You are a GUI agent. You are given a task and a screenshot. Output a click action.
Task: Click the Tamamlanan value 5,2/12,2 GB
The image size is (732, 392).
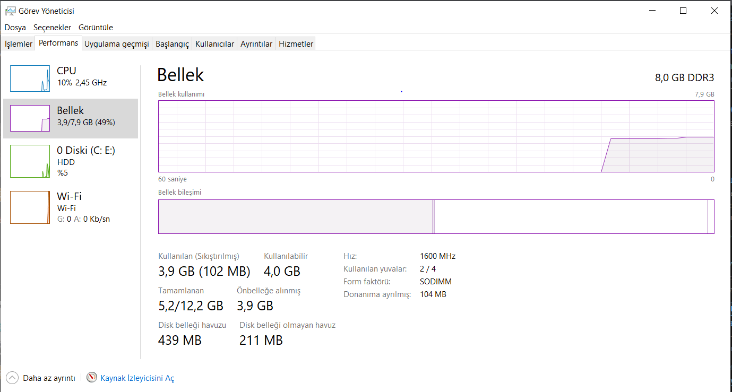point(191,306)
